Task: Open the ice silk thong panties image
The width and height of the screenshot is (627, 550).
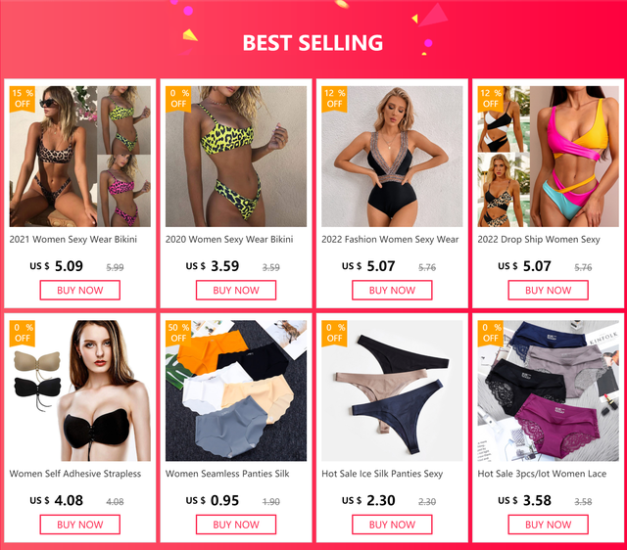Action: coord(392,390)
